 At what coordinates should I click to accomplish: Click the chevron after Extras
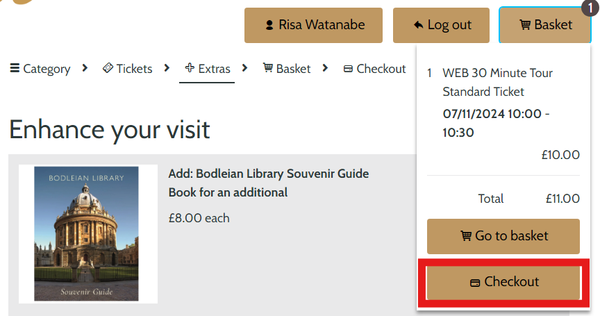(x=245, y=68)
